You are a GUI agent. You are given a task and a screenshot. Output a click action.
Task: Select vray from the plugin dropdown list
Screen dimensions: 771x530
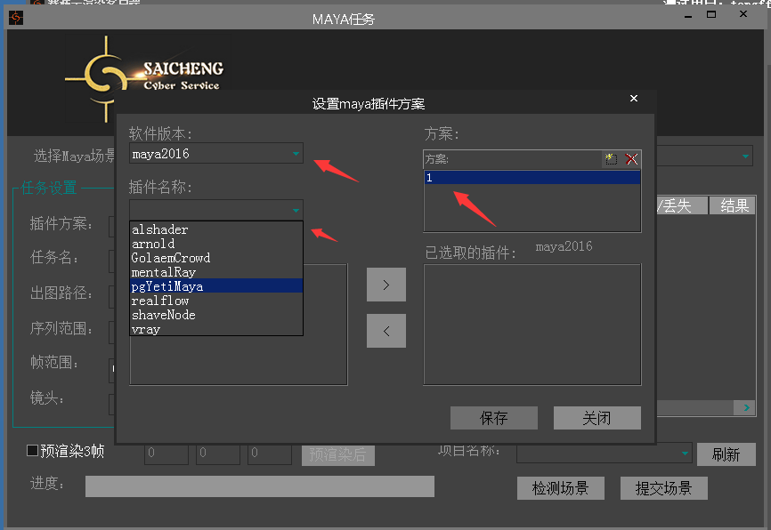pos(146,329)
